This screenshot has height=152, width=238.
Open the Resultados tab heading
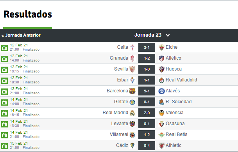point(28,14)
